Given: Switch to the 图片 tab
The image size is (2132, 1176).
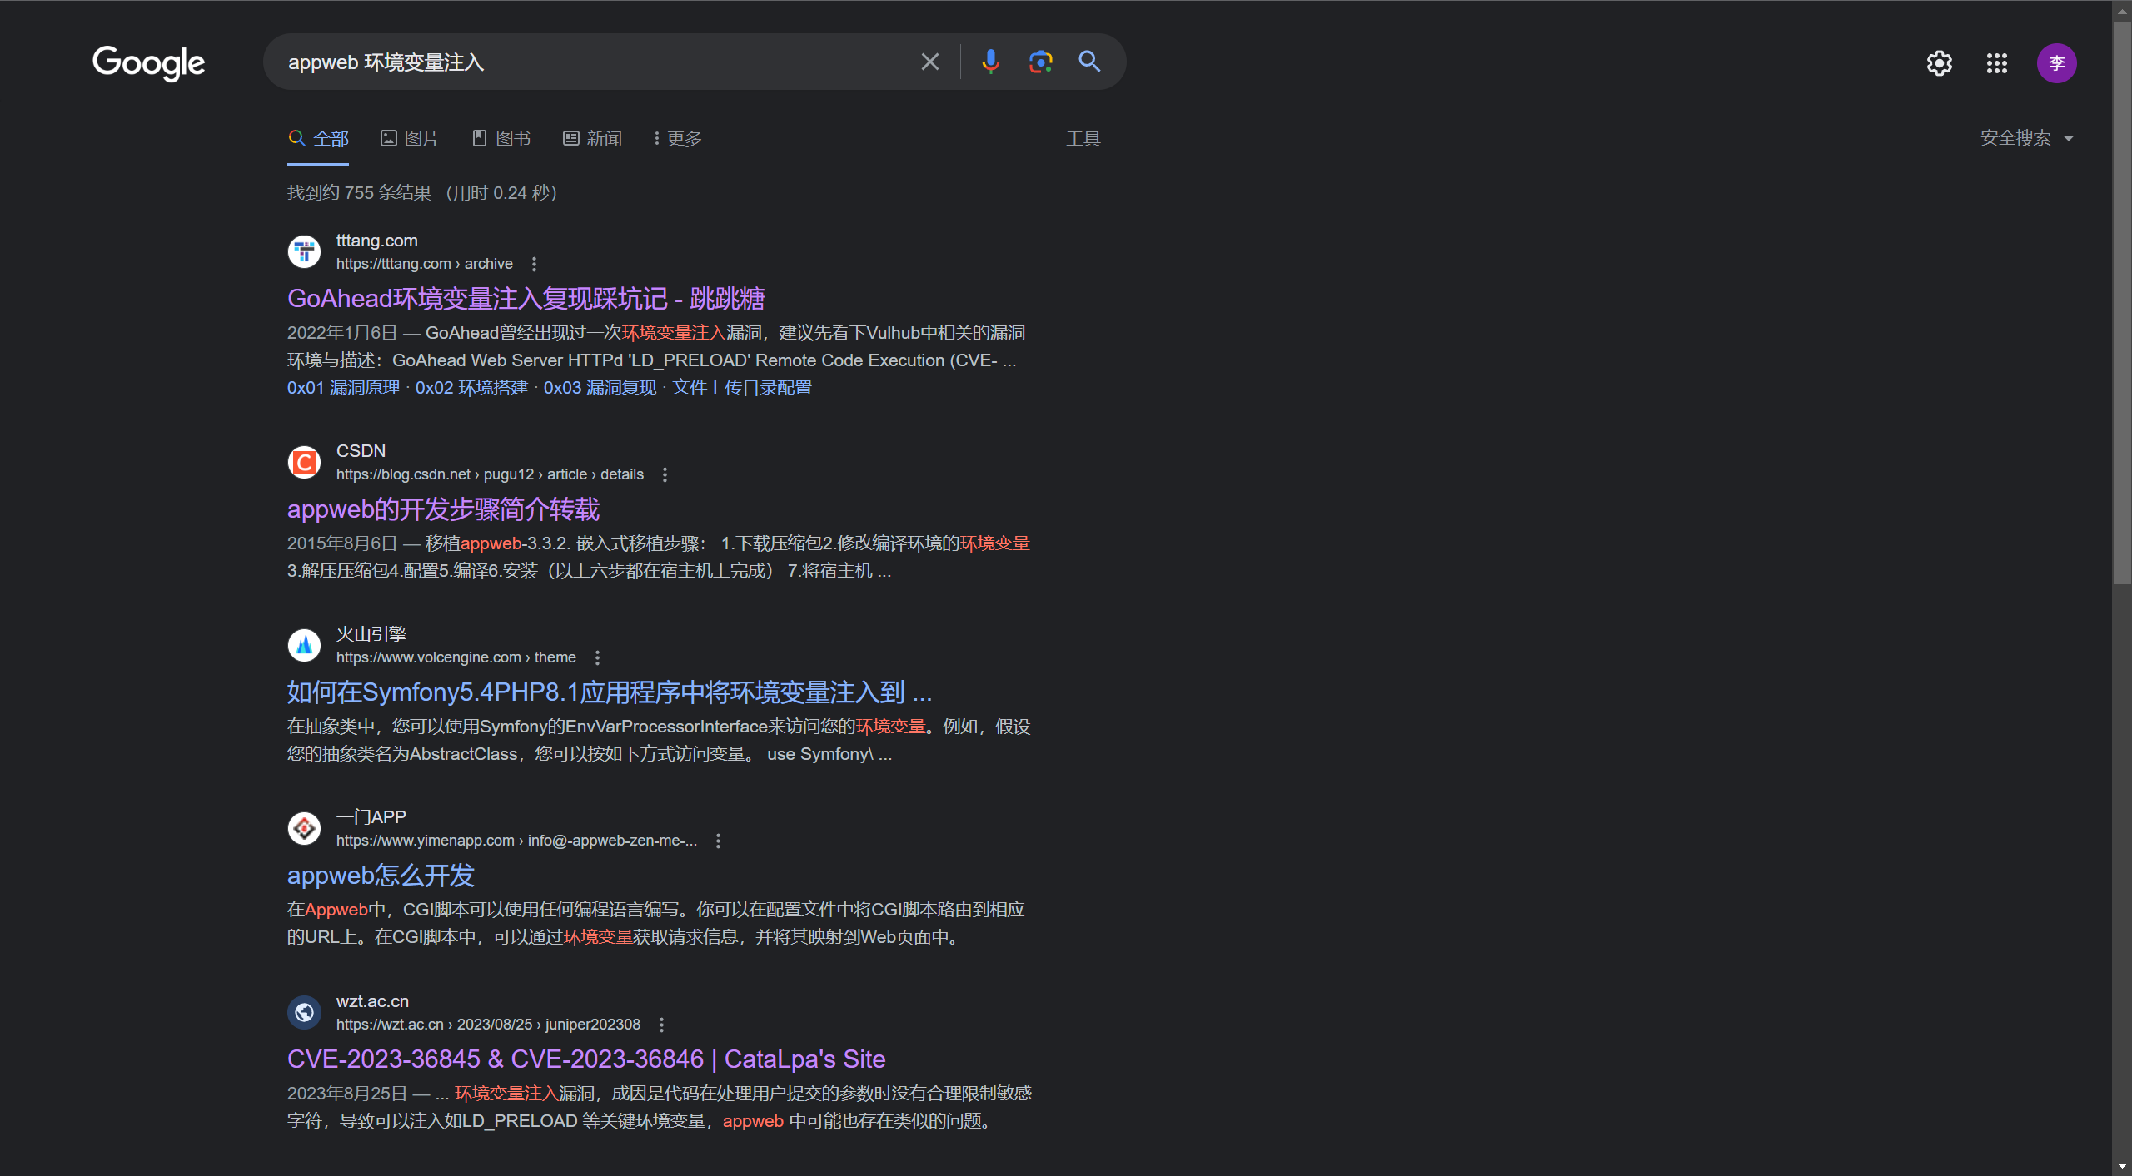Looking at the screenshot, I should (x=410, y=138).
